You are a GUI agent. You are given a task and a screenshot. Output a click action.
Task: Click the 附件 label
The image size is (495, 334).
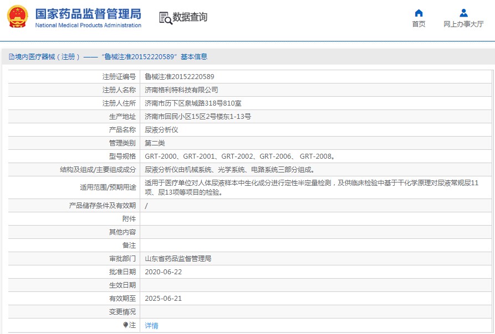[129, 219]
